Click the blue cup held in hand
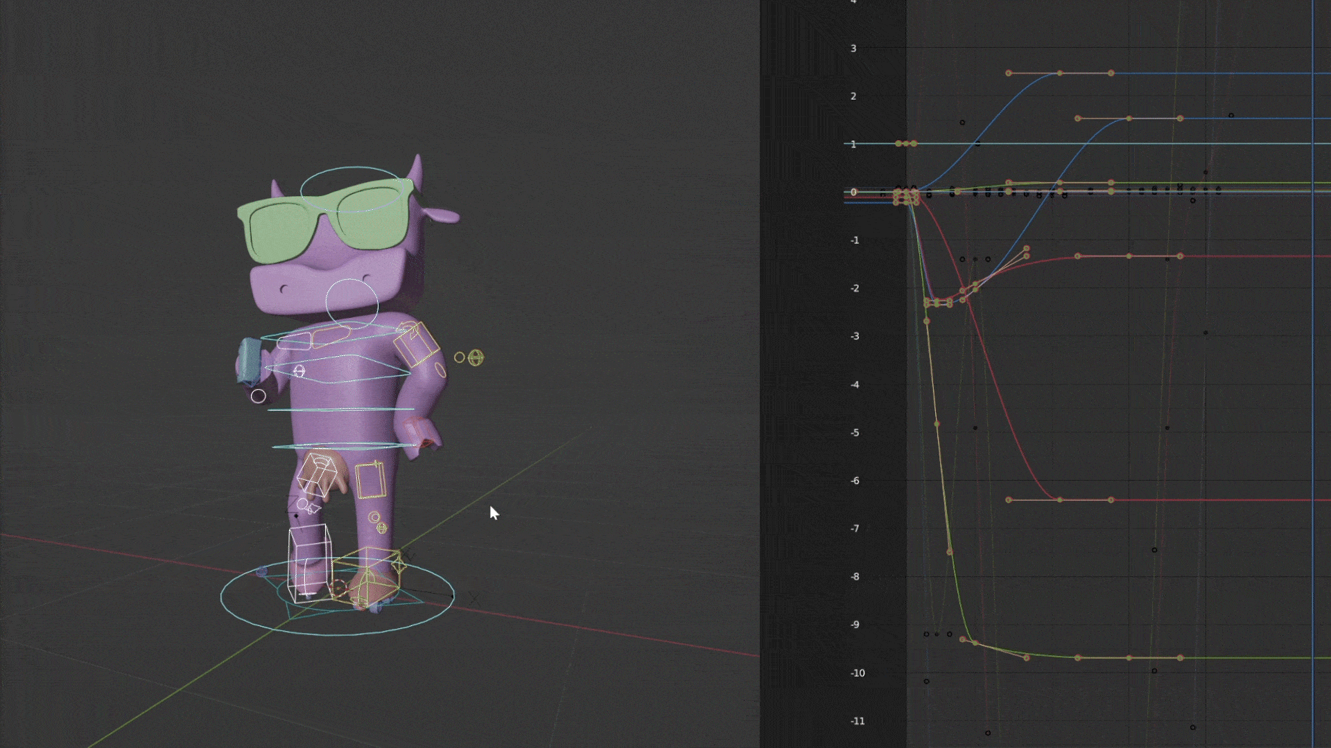 (248, 360)
